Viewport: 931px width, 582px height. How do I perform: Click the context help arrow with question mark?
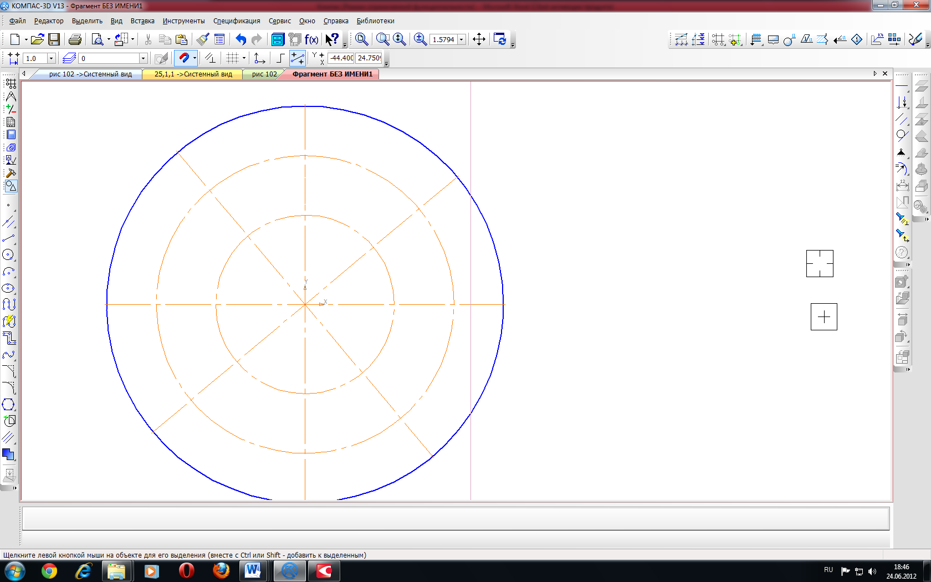coord(332,39)
